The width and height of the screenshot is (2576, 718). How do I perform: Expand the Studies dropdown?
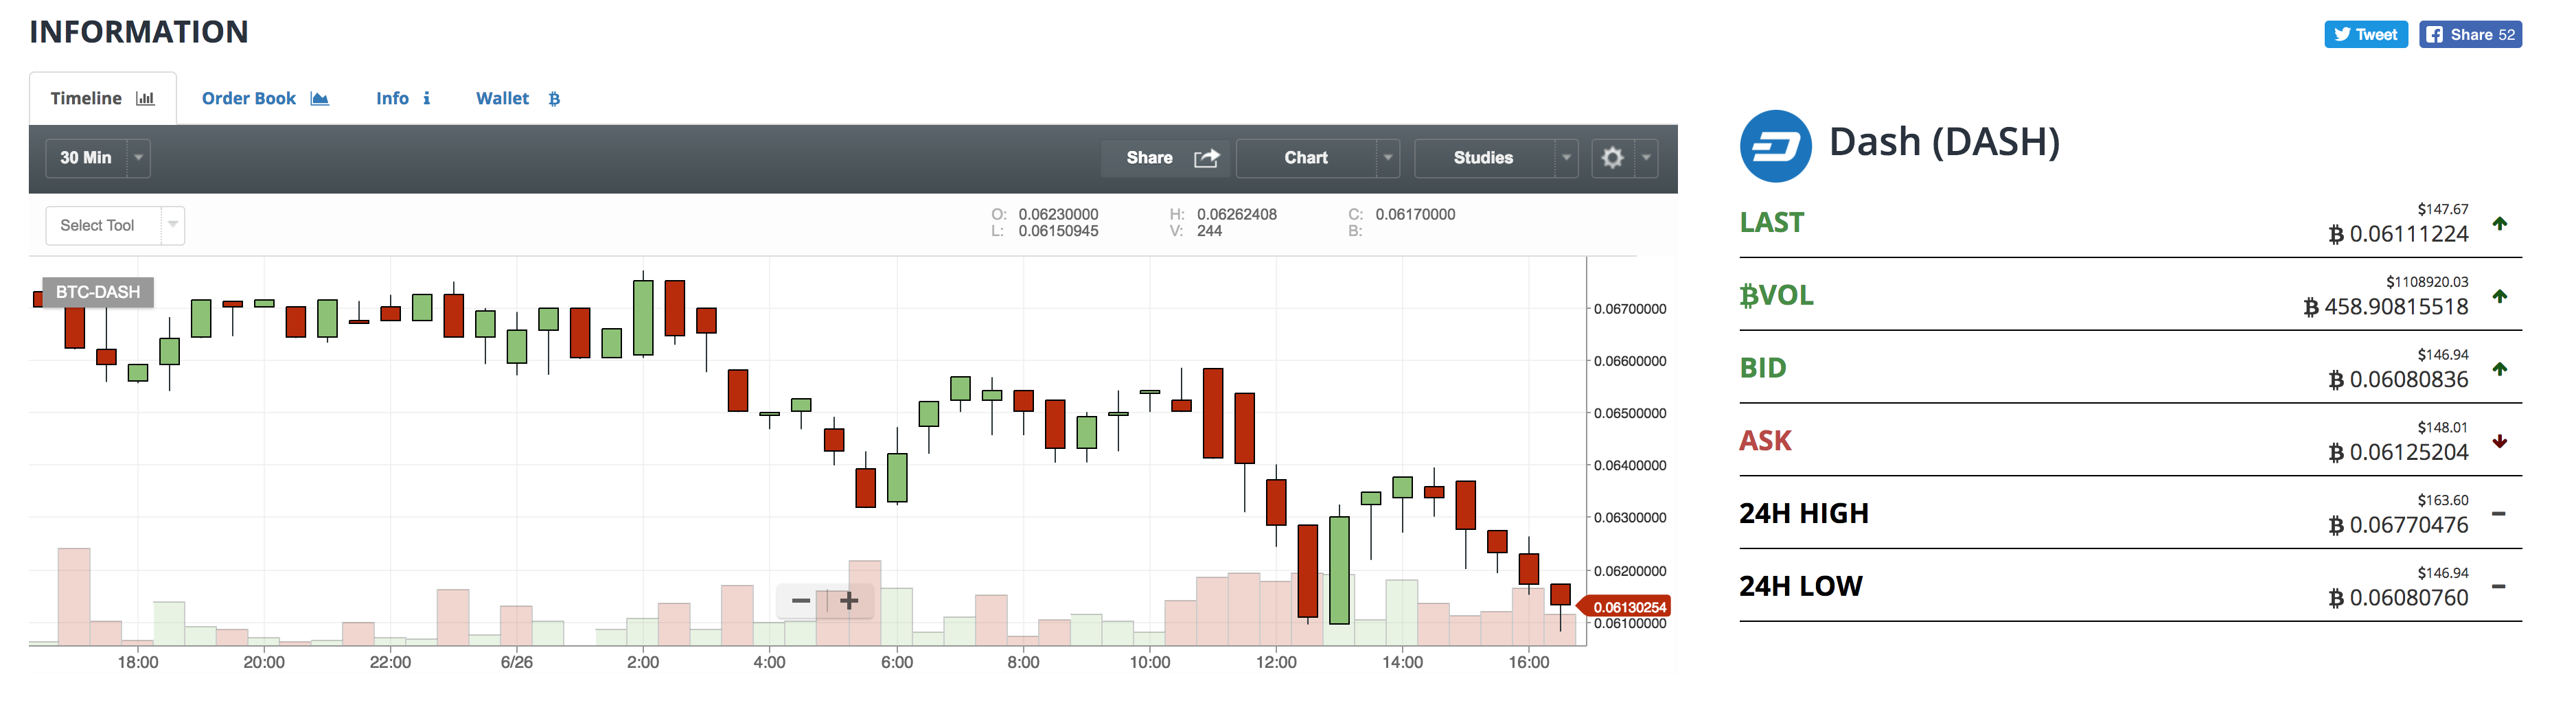click(x=1496, y=158)
